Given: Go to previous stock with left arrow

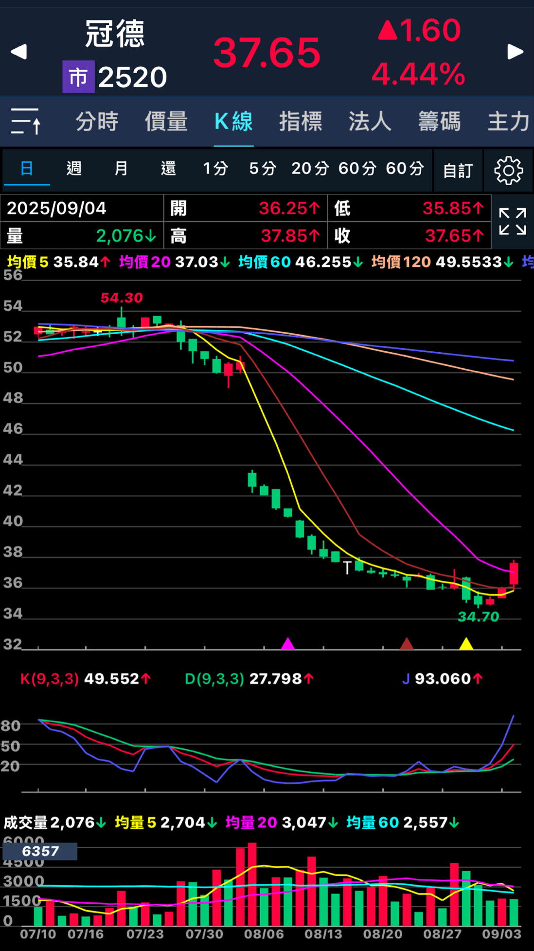Looking at the screenshot, I should (x=18, y=52).
